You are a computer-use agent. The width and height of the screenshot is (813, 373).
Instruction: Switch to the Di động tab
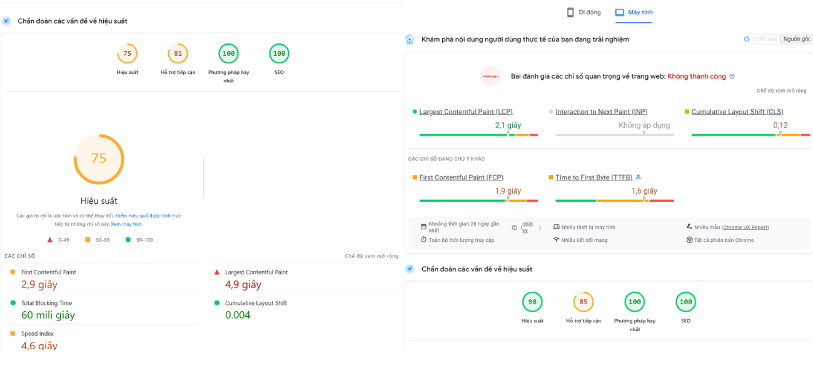pos(583,12)
